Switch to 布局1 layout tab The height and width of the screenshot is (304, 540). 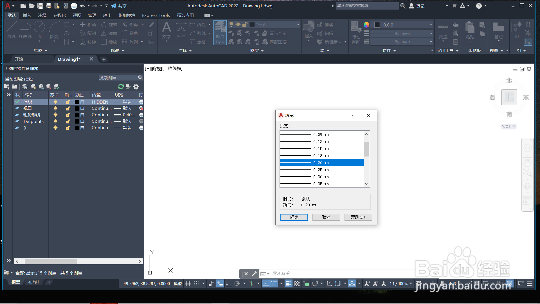(x=33, y=282)
